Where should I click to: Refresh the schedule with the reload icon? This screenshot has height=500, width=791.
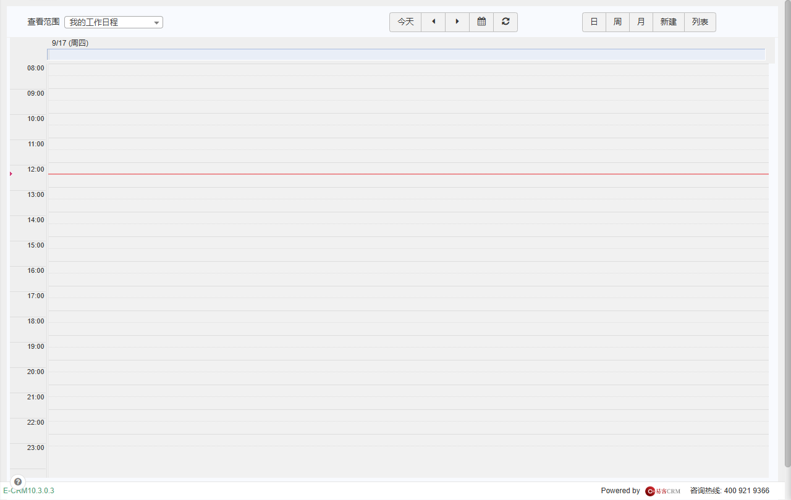(505, 22)
